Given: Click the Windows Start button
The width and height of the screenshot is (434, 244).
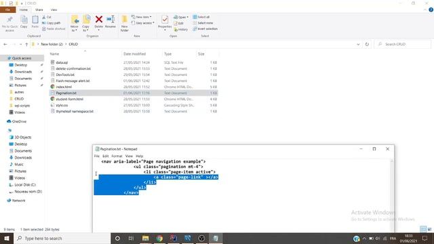Looking at the screenshot, I should (7, 238).
